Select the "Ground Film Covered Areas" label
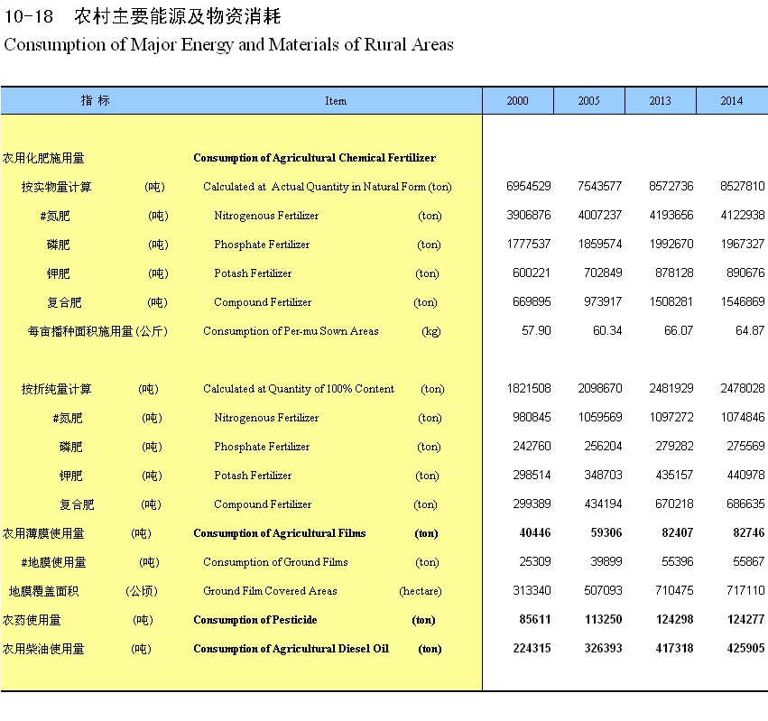768x721 pixels. click(x=270, y=591)
